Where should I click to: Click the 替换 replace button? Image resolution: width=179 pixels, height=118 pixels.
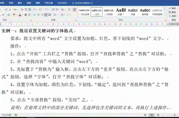(x=173, y=12)
